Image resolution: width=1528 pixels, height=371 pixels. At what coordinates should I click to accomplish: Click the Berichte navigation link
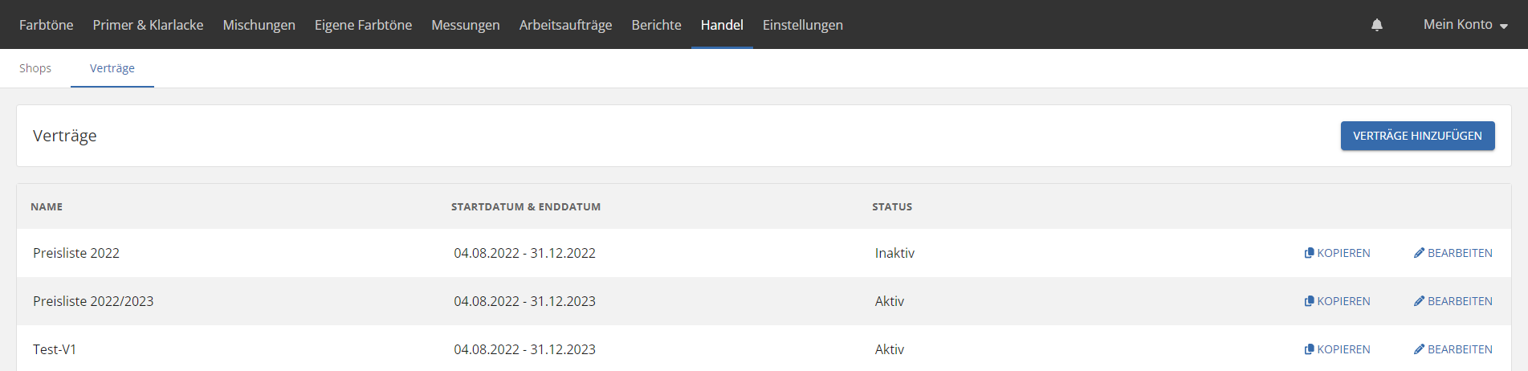click(657, 25)
